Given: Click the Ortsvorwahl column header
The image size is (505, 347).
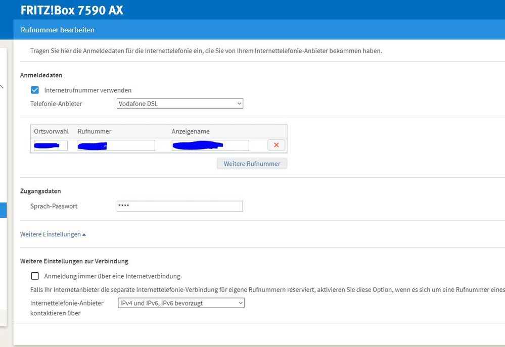Looking at the screenshot, I should (51, 131).
